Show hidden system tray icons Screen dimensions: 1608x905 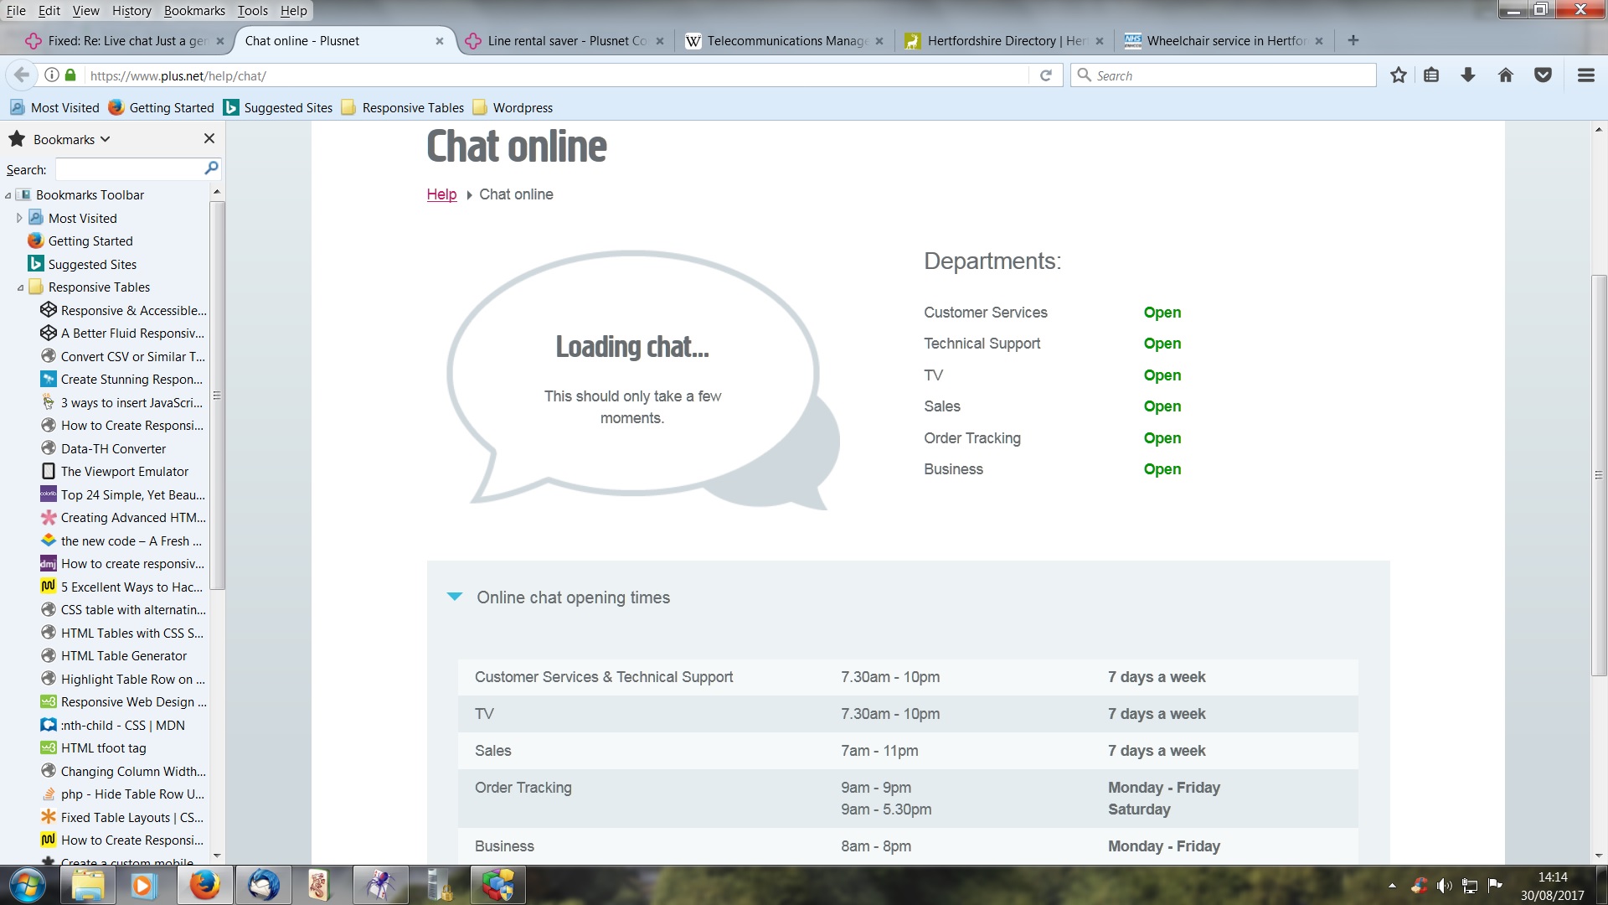coord(1392,885)
